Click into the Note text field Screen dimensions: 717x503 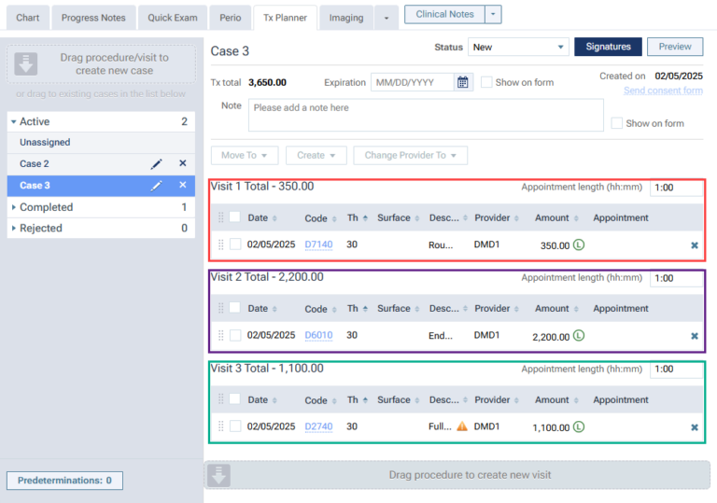pos(426,115)
